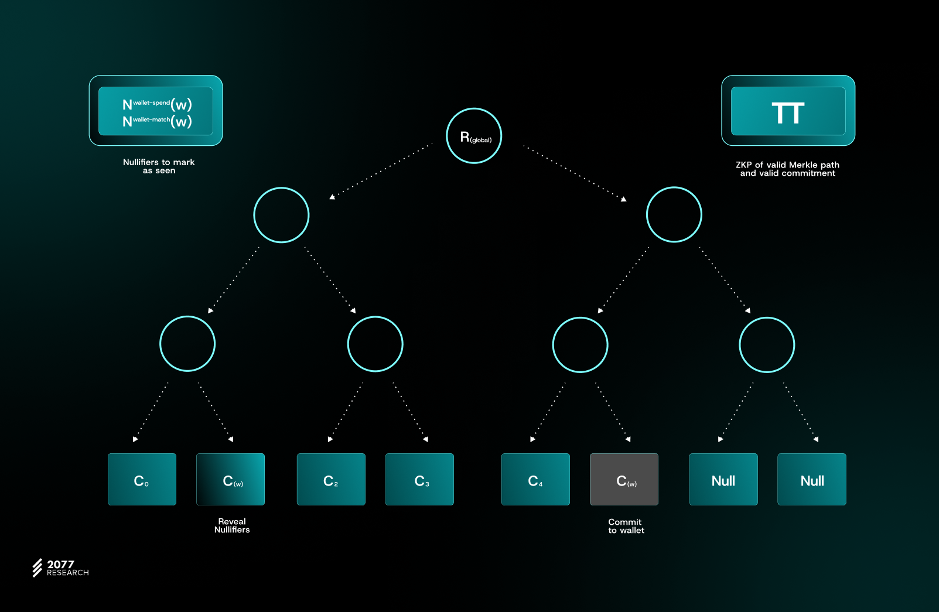Click the empty right child circle under R(global)
The height and width of the screenshot is (612, 939).
674,214
